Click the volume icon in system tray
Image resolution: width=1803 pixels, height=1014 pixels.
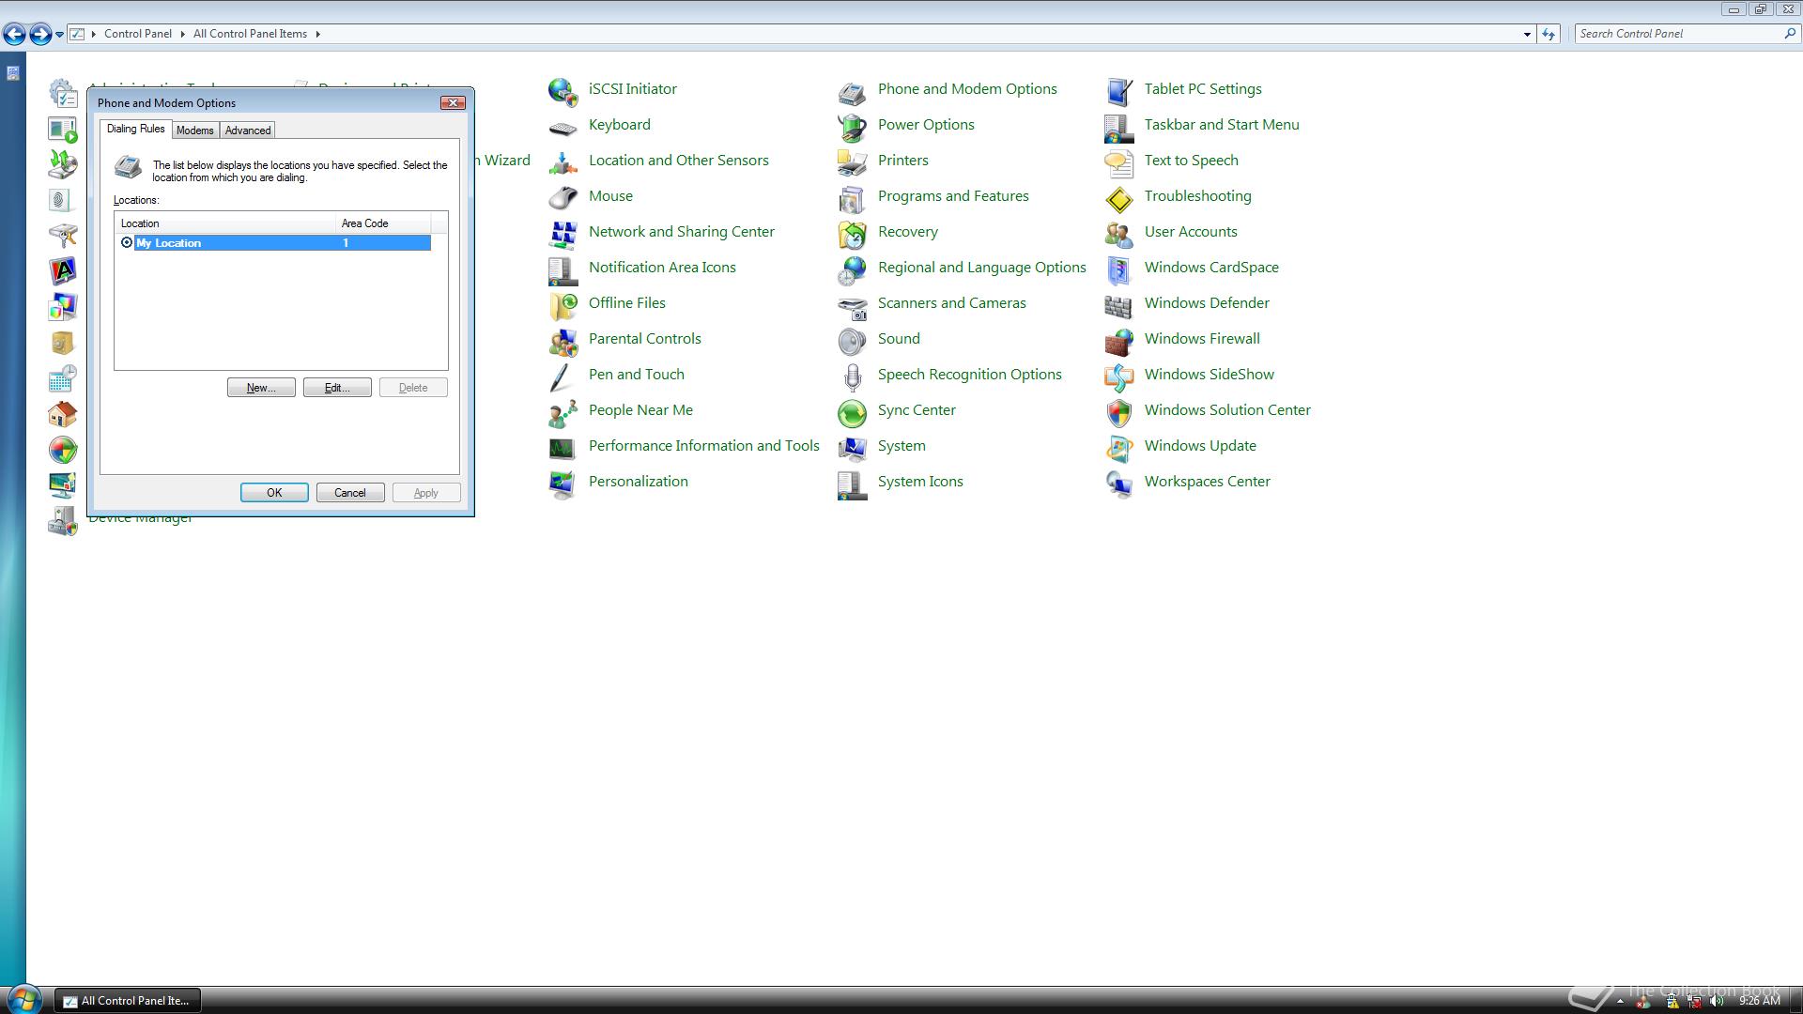(x=1717, y=1001)
